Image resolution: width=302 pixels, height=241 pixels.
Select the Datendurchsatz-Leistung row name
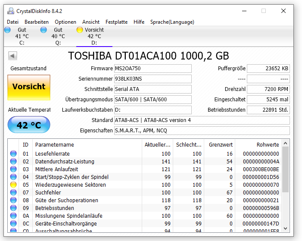pos(65,161)
